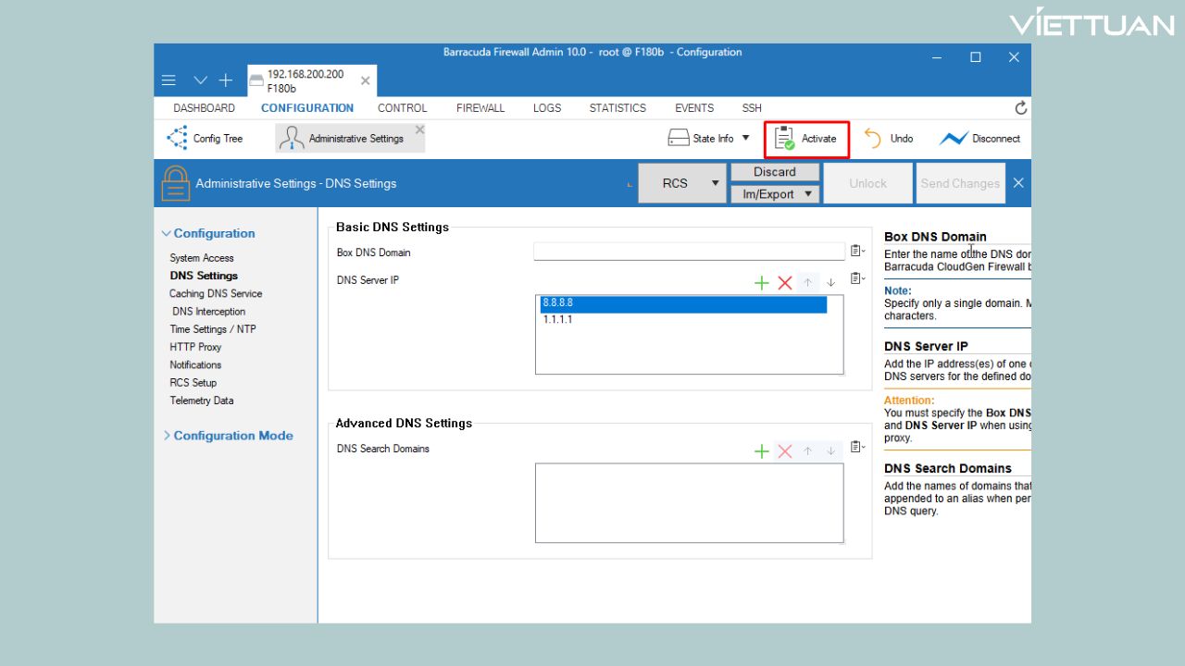1185x666 pixels.
Task: Click the Disconnect icon
Action: [954, 139]
